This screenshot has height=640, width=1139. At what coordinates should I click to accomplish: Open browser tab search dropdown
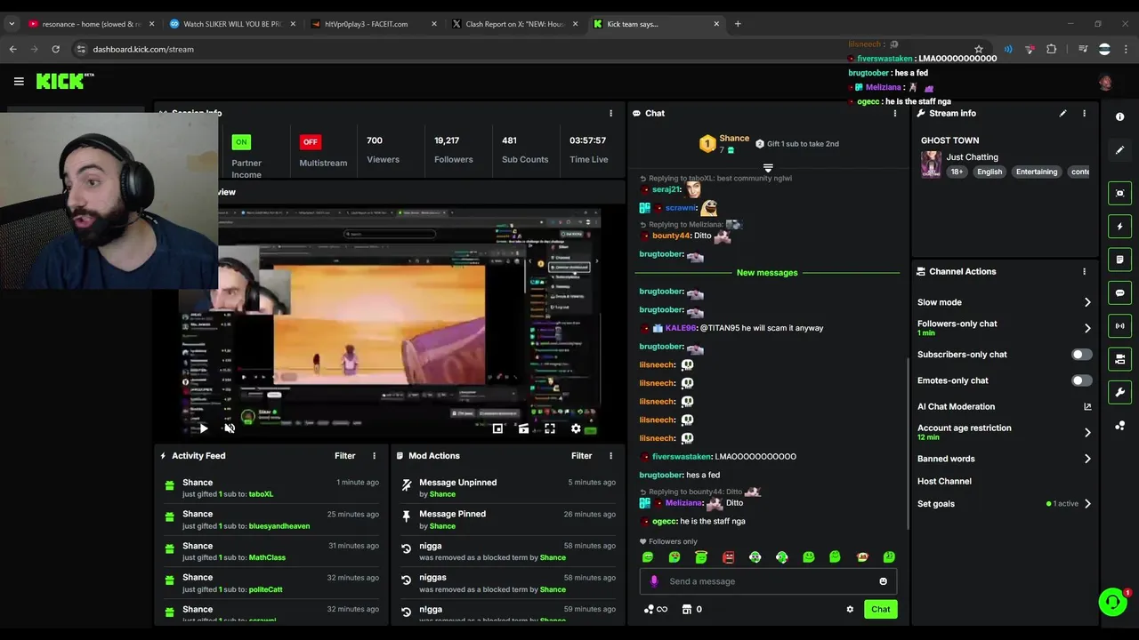12,24
